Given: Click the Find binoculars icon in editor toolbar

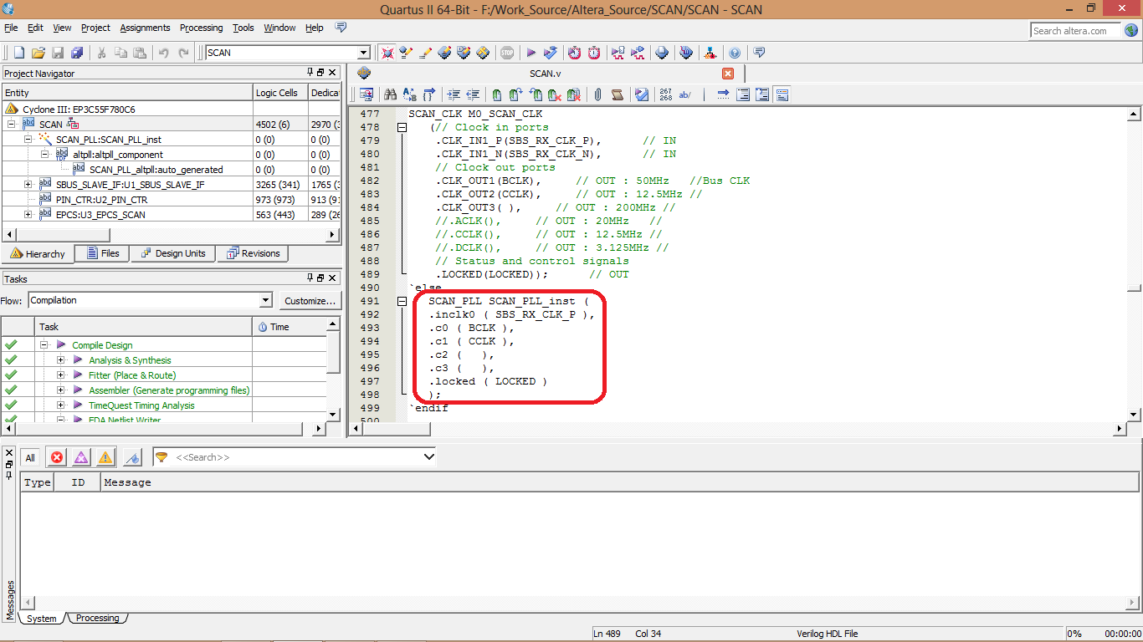Looking at the screenshot, I should pos(390,94).
